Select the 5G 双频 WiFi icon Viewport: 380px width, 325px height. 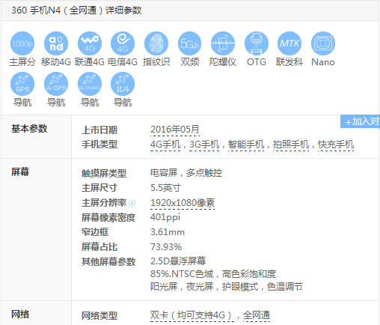[x=190, y=43]
